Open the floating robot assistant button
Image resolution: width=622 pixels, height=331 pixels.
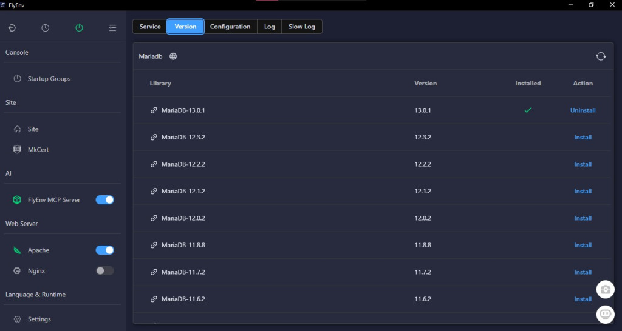click(x=606, y=315)
